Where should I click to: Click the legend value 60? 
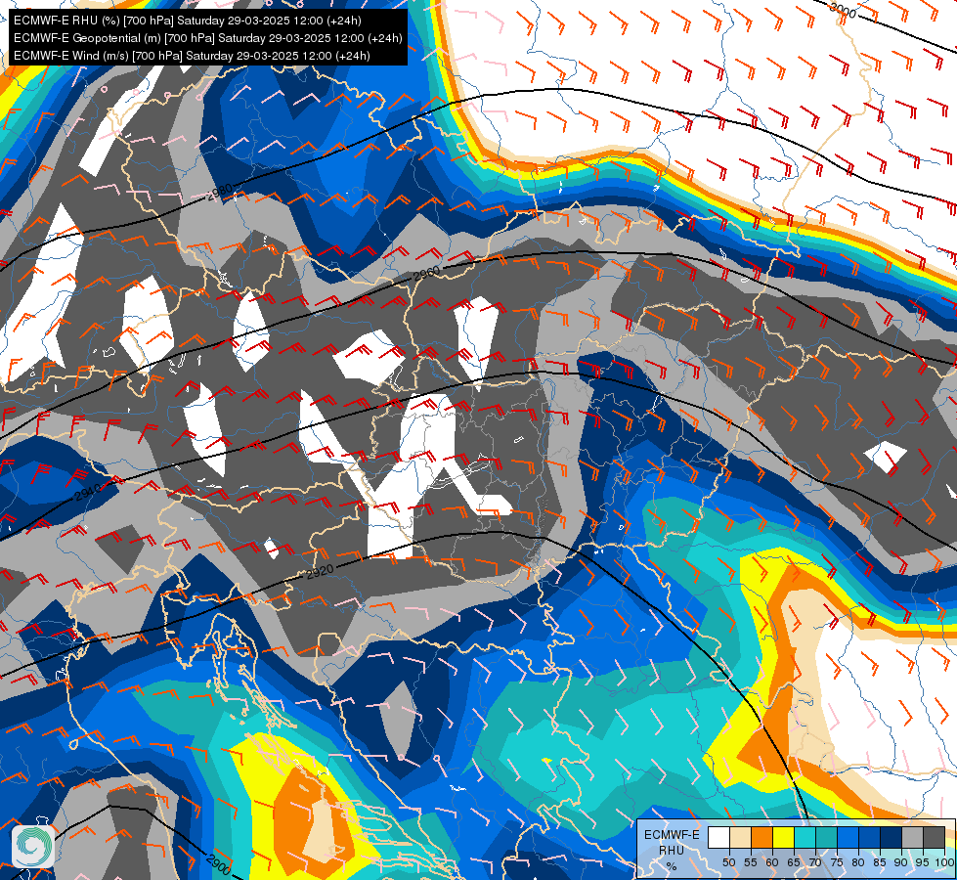coord(772,862)
